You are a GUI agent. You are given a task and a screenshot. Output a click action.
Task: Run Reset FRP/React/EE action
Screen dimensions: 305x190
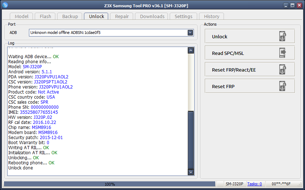tap(250, 69)
